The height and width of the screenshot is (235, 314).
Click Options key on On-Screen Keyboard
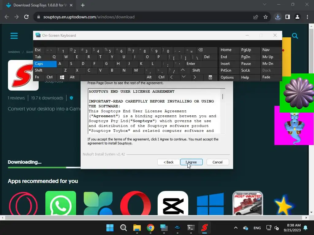[229, 77]
